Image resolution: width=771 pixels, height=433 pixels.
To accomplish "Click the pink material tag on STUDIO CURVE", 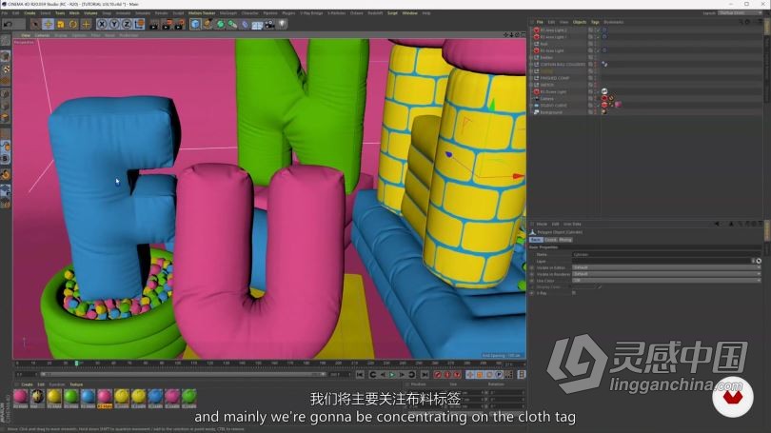I will pyautogui.click(x=618, y=105).
